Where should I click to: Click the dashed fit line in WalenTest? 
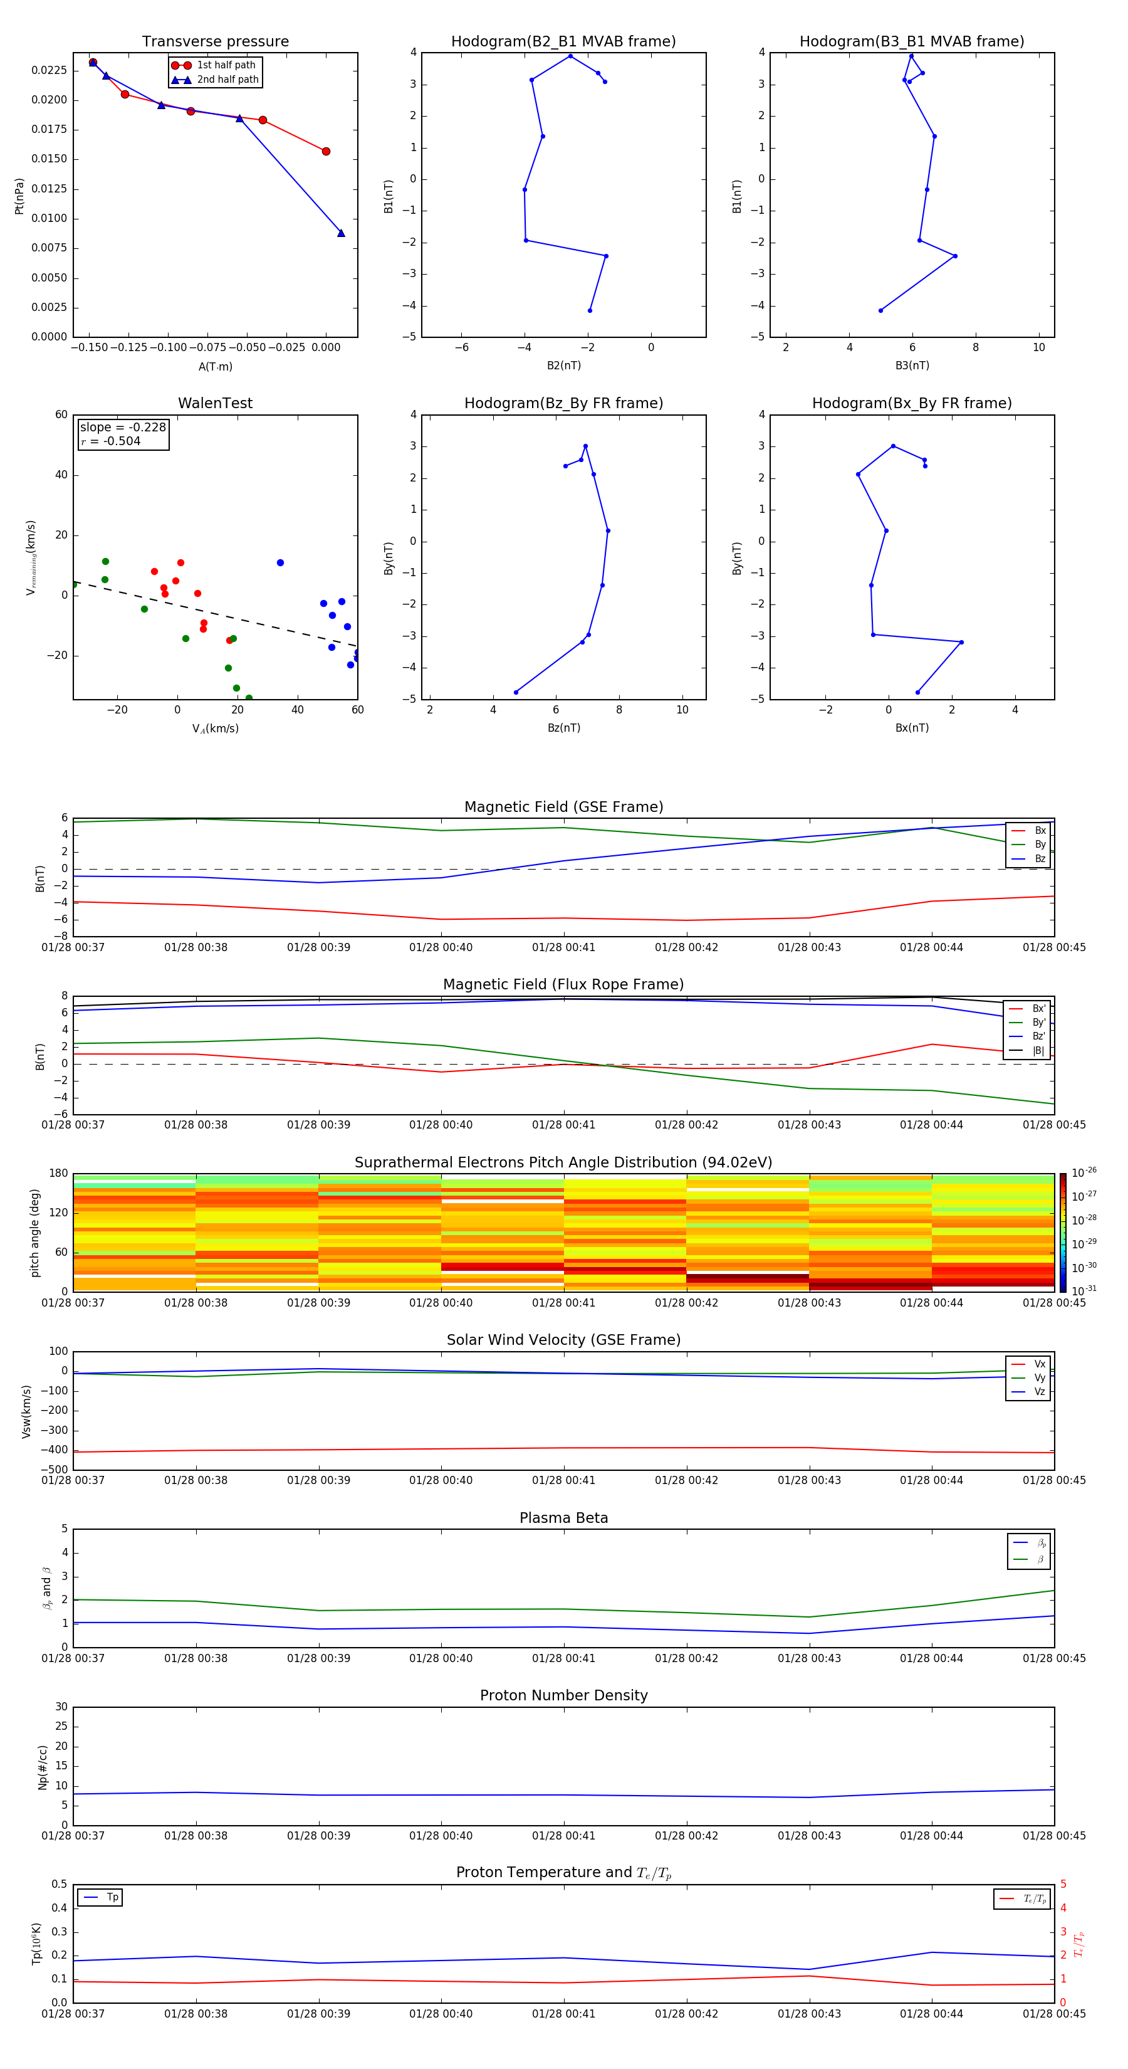215,614
